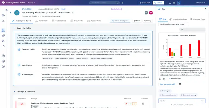Switch to Investigation Report tab
The height and width of the screenshot is (108, 209).
click(21, 21)
